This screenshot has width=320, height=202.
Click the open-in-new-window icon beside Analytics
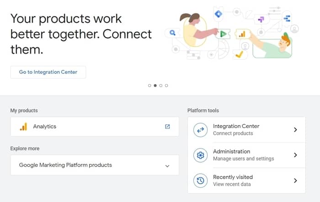167,127
